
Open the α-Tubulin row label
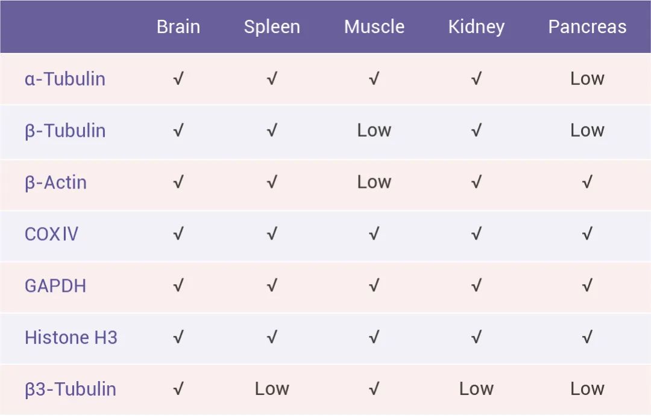coord(65,79)
